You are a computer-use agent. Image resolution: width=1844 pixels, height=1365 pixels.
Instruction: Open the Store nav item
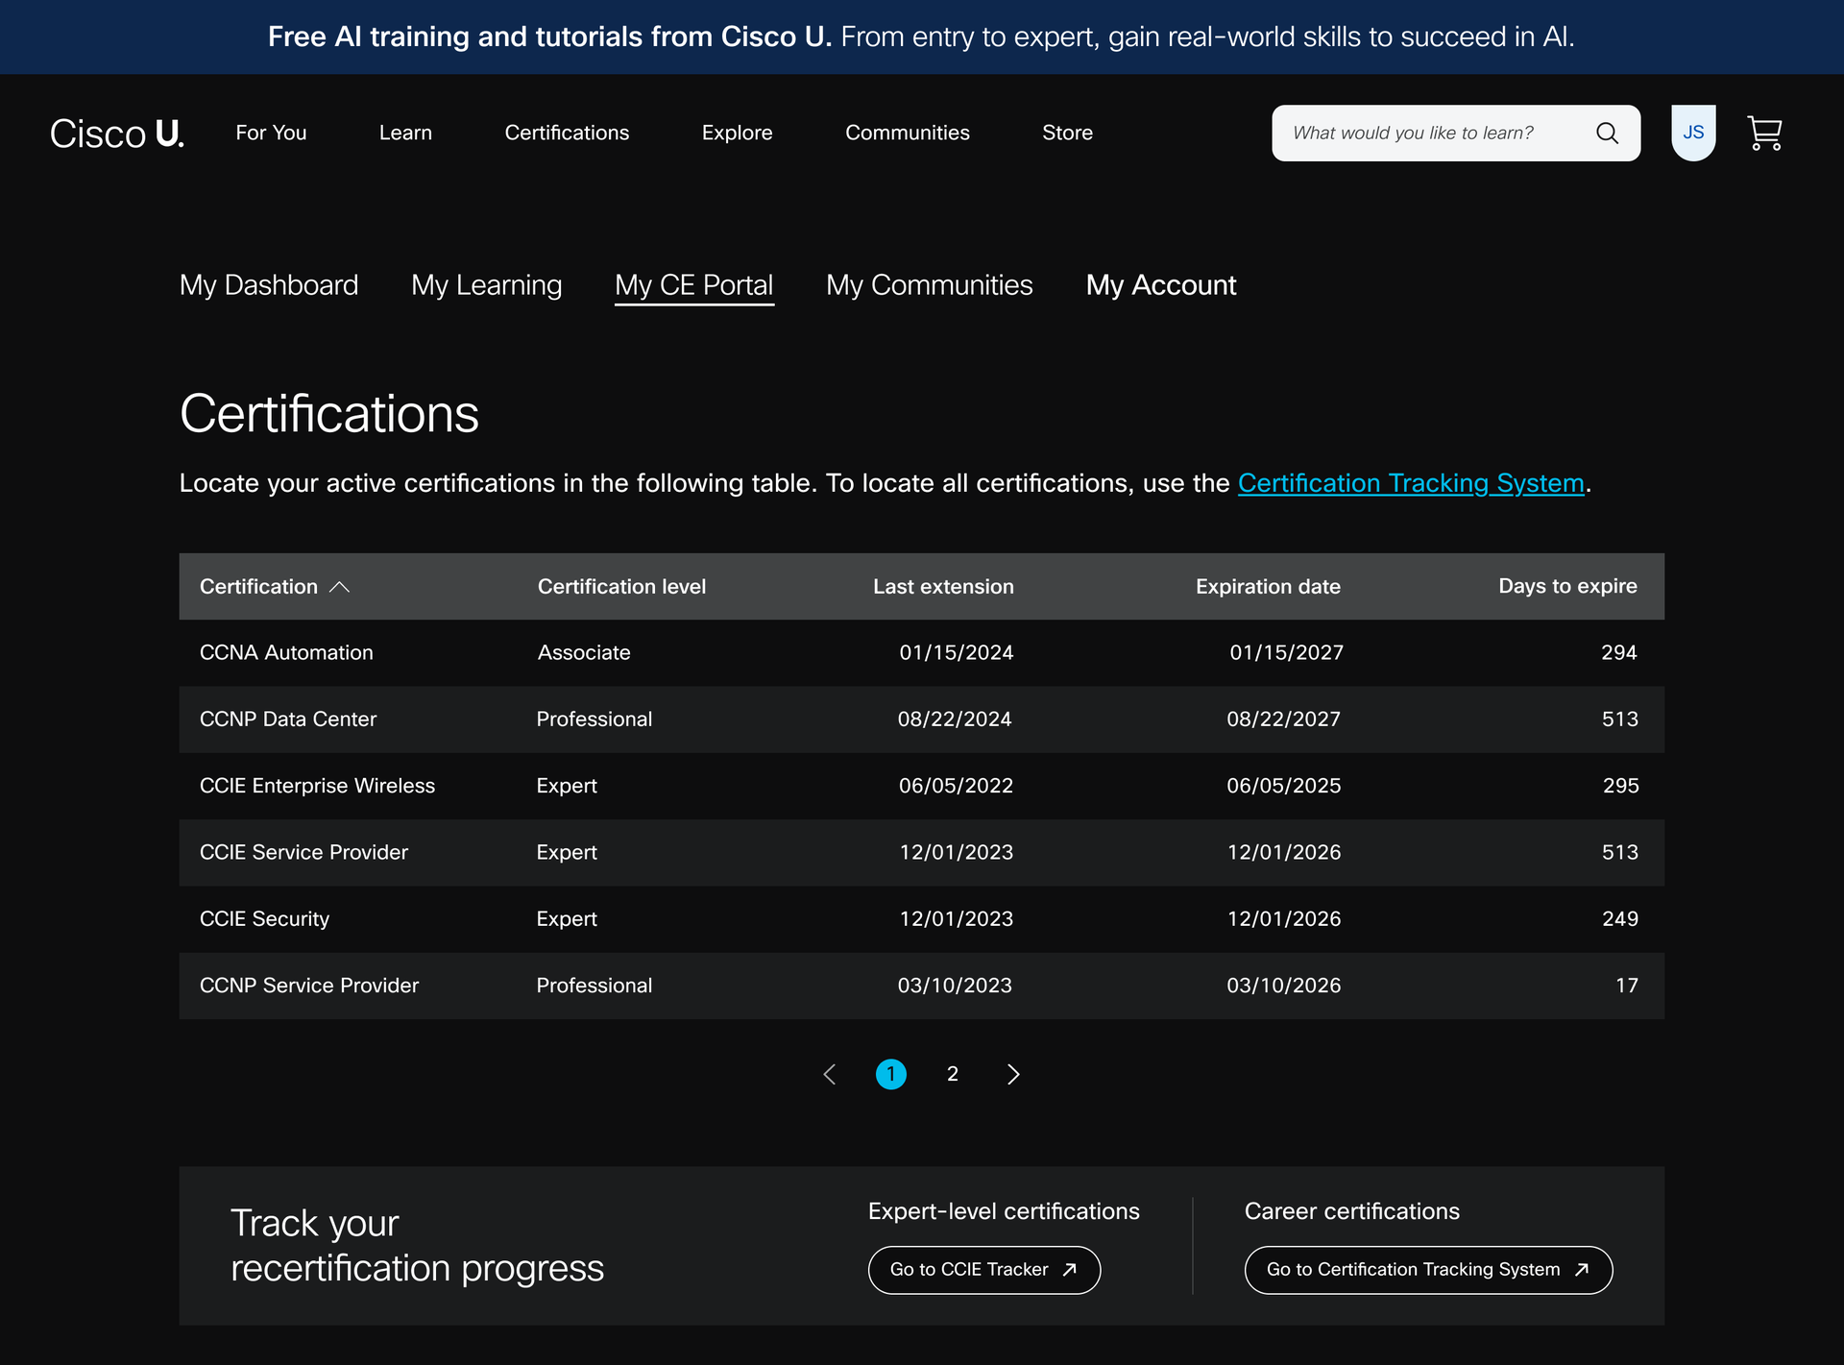click(1067, 133)
